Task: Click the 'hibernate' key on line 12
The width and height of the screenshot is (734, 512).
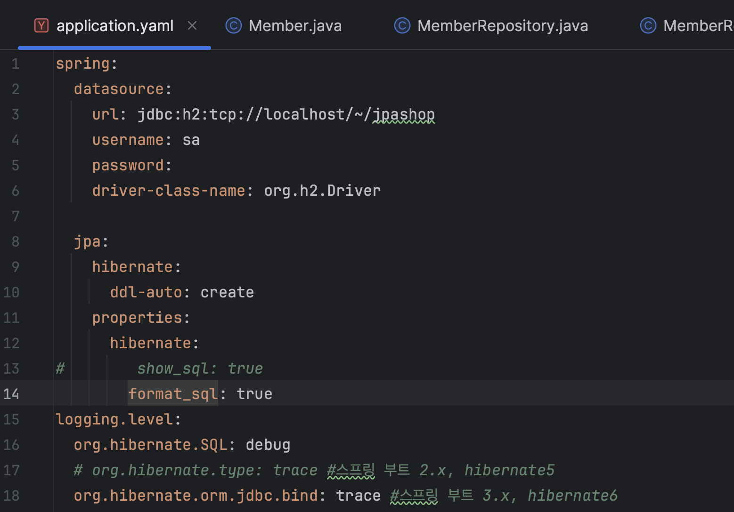Action: (x=150, y=343)
